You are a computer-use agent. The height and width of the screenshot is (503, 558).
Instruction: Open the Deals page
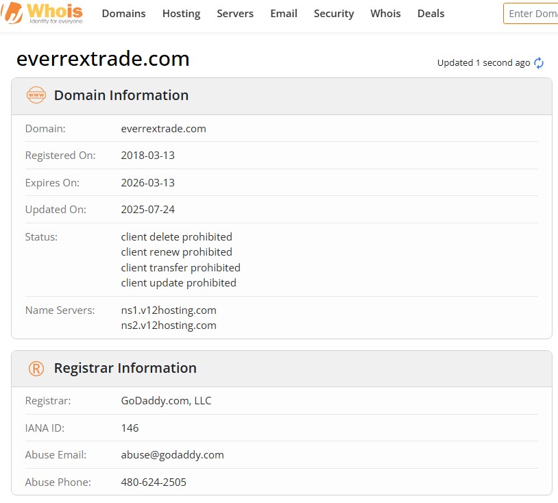tap(430, 13)
